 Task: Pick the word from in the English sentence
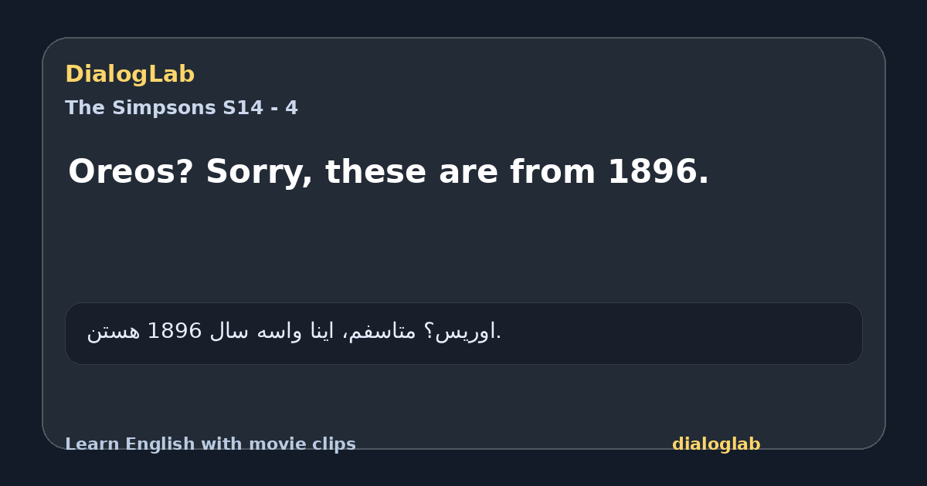click(x=552, y=172)
